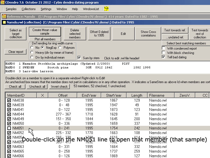Select the Polynom detrending radio button
The width and height of the screenshot is (210, 158).
coord(60,47)
